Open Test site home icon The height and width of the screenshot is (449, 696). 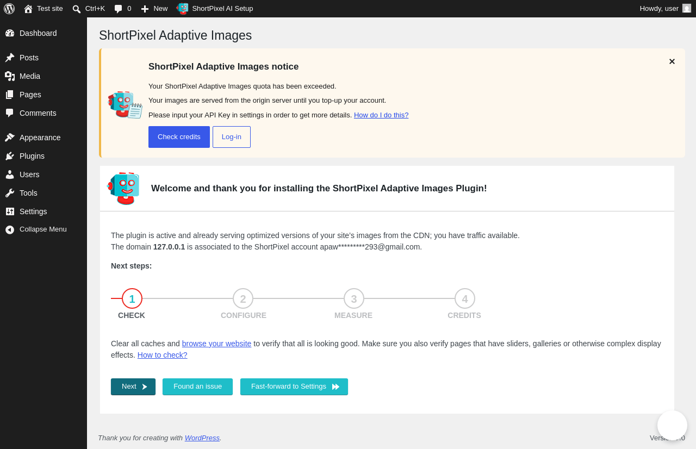click(x=28, y=9)
